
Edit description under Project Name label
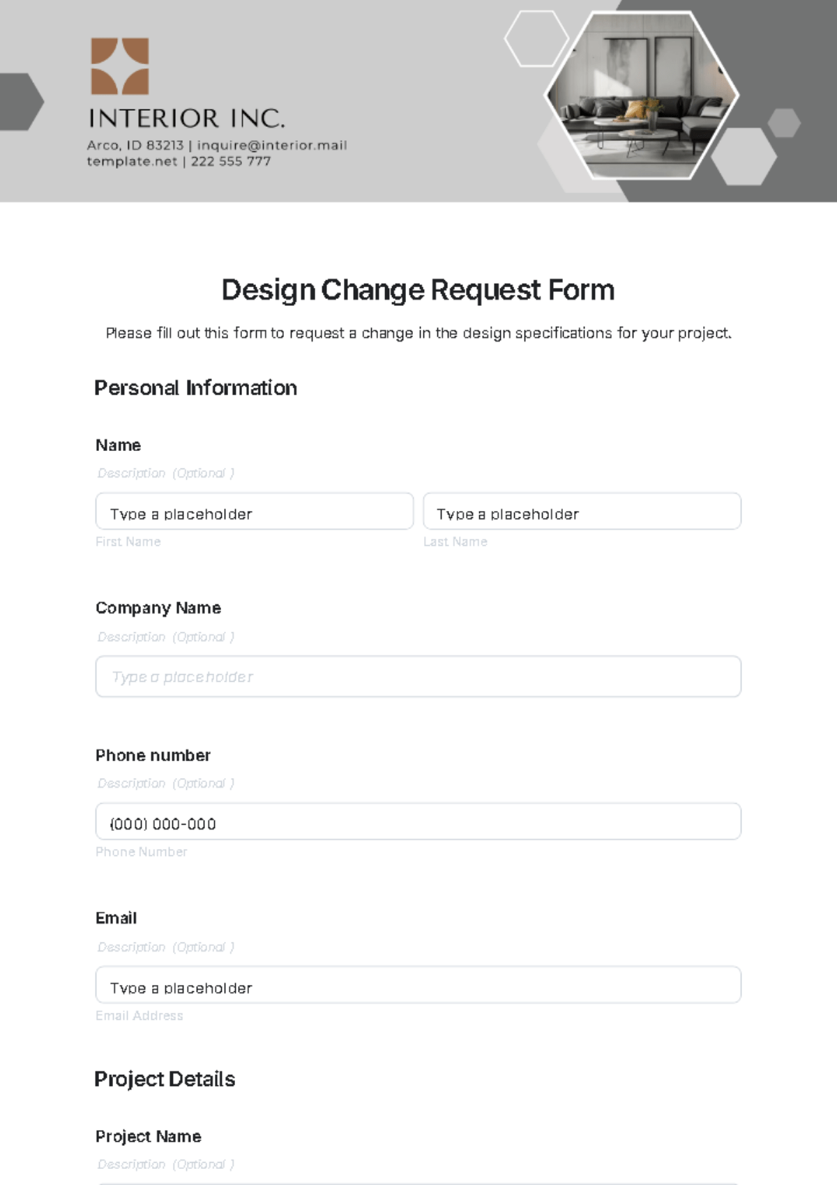[x=166, y=1164]
